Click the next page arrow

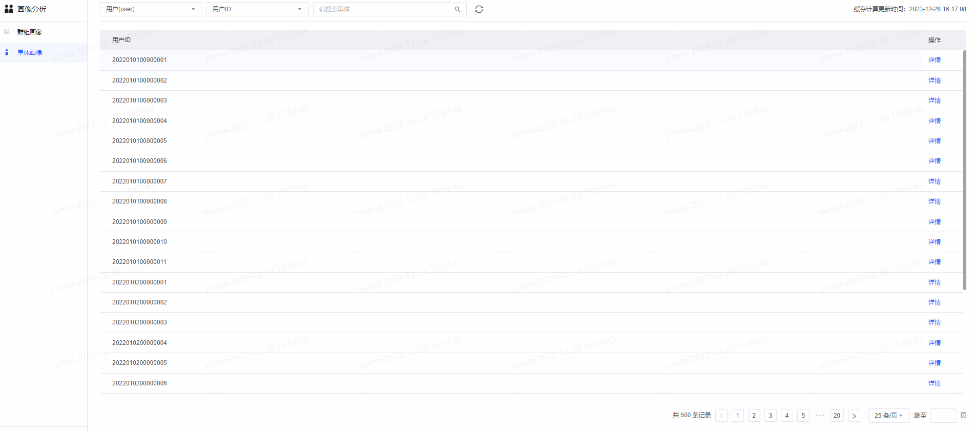[x=854, y=416]
